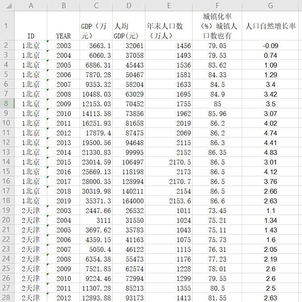
Task: Select the 人口自然增长率 header cell
Action: click(x=271, y=26)
